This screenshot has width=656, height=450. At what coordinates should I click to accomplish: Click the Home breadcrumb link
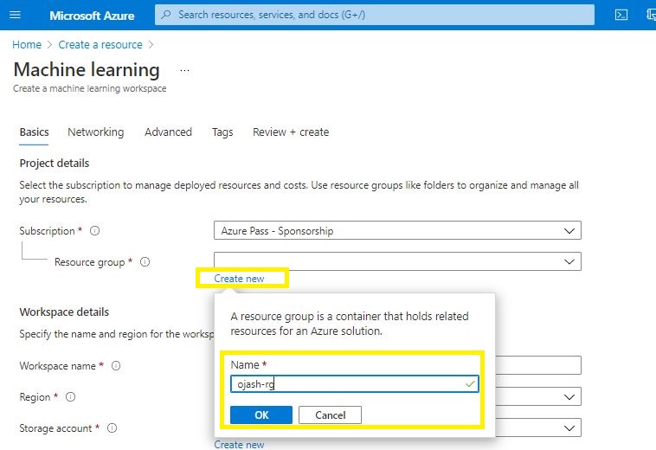tap(27, 45)
